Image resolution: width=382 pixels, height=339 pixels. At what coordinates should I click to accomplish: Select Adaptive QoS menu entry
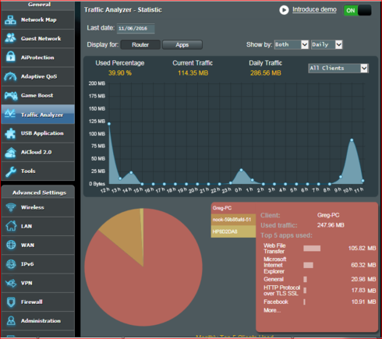[x=38, y=76]
